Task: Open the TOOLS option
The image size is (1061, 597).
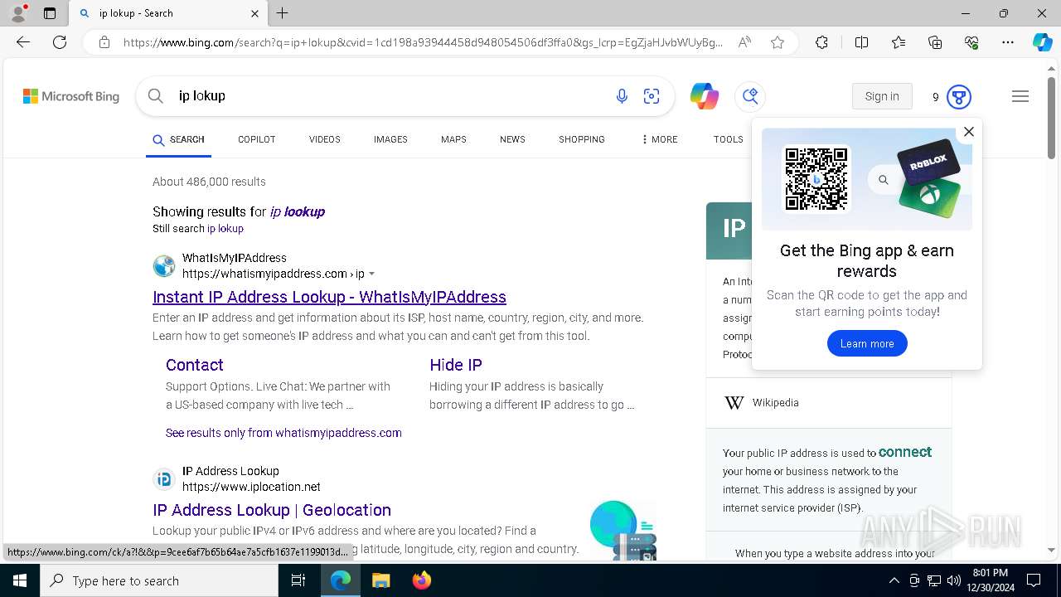Action: 729,139
